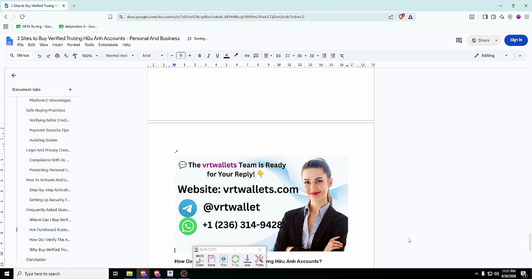
Task: Open bulleted list options arrow
Action: coord(305,56)
